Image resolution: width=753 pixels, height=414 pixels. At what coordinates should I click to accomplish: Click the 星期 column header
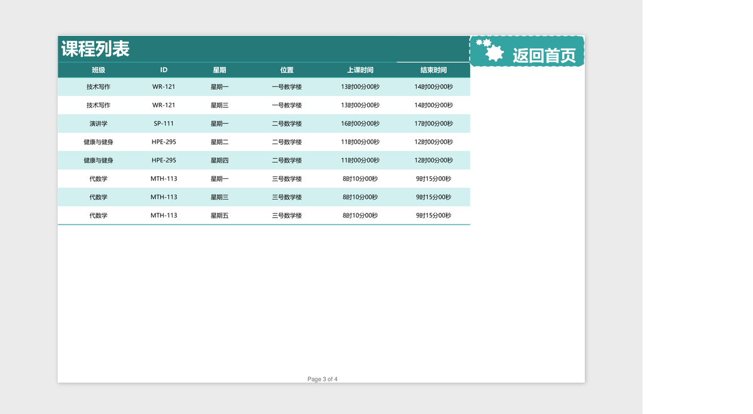click(220, 70)
